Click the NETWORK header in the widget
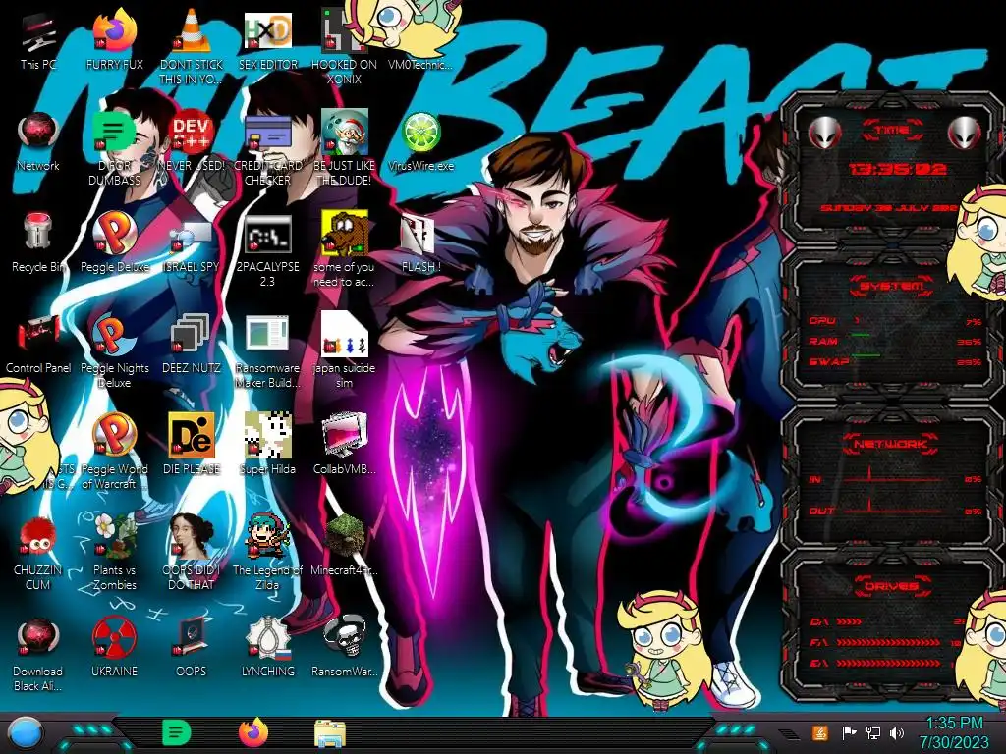 (x=890, y=444)
